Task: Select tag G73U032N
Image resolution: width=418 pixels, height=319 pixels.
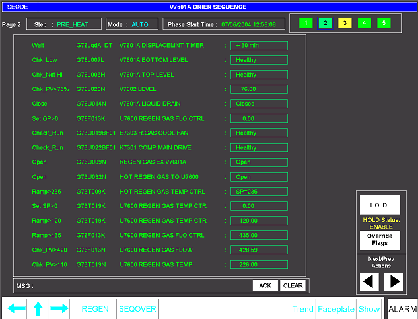Action: pyautogui.click(x=91, y=177)
